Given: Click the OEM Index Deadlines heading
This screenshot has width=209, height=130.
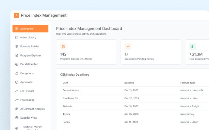Looking at the screenshot, I should point(74,75).
